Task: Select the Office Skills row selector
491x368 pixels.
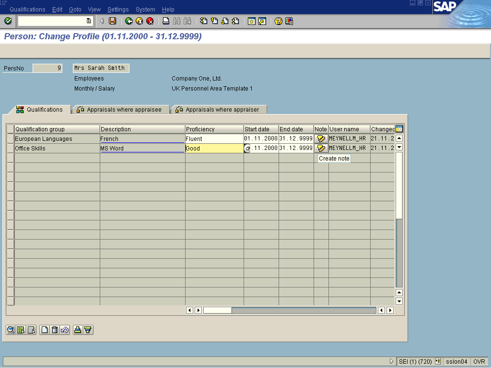Action: [x=11, y=149]
